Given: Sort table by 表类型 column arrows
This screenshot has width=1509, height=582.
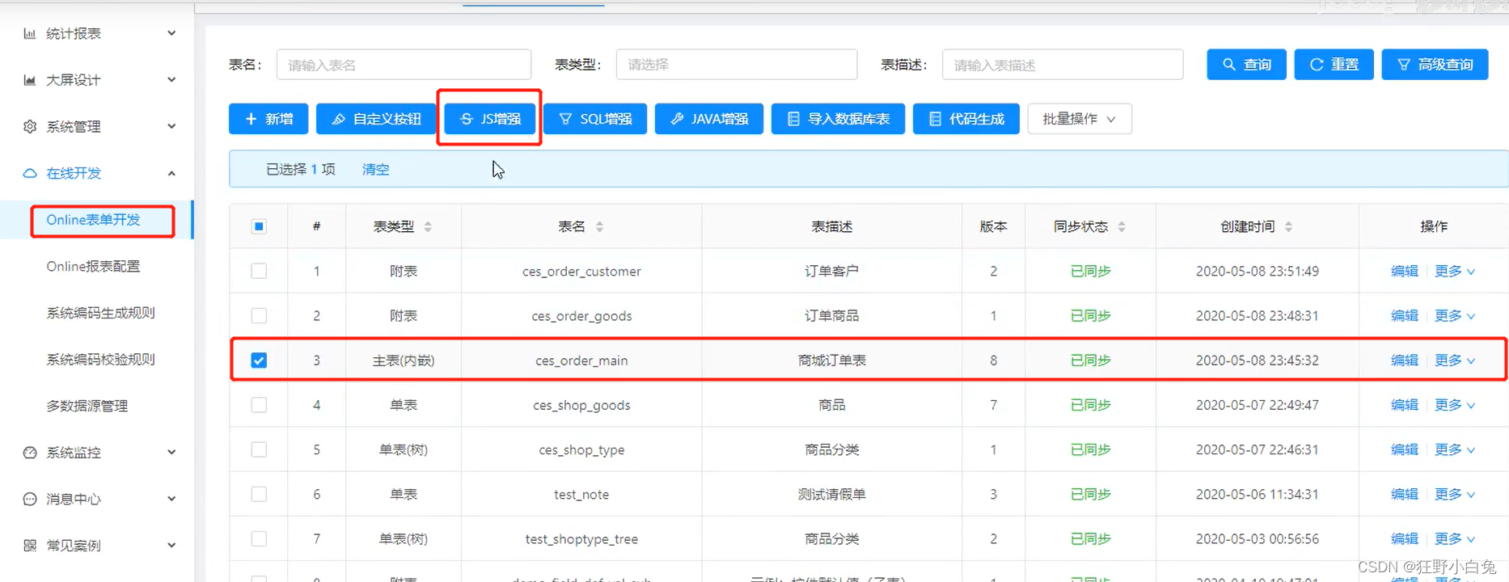Looking at the screenshot, I should point(428,227).
